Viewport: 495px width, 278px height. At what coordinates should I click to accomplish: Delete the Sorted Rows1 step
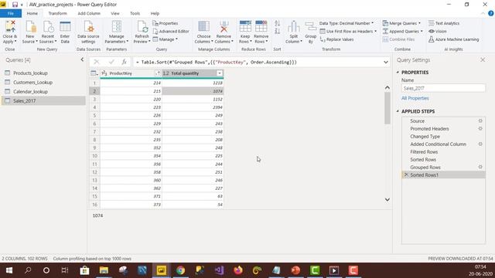coord(406,175)
